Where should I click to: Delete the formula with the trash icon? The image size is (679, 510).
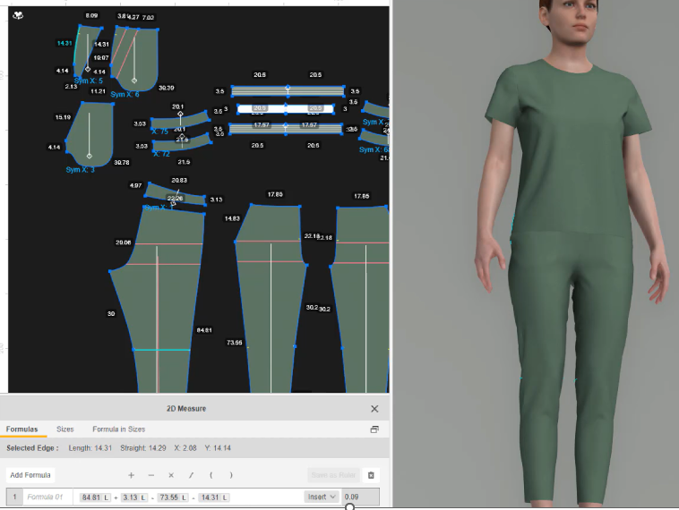click(371, 475)
